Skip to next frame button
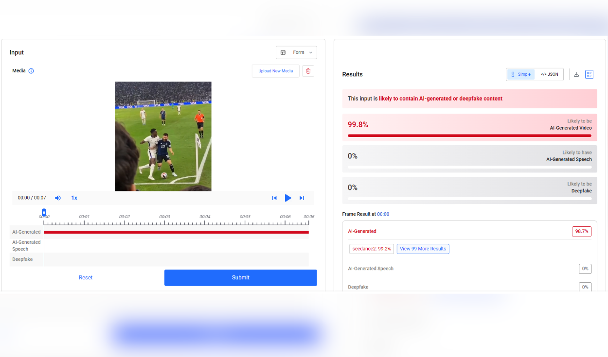 point(302,198)
